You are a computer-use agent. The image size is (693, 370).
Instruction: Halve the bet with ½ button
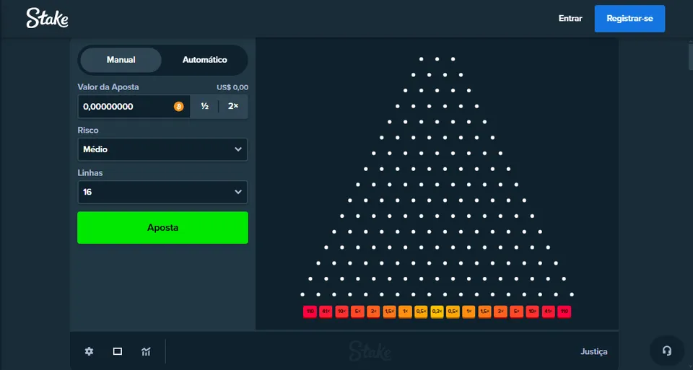[x=204, y=107]
